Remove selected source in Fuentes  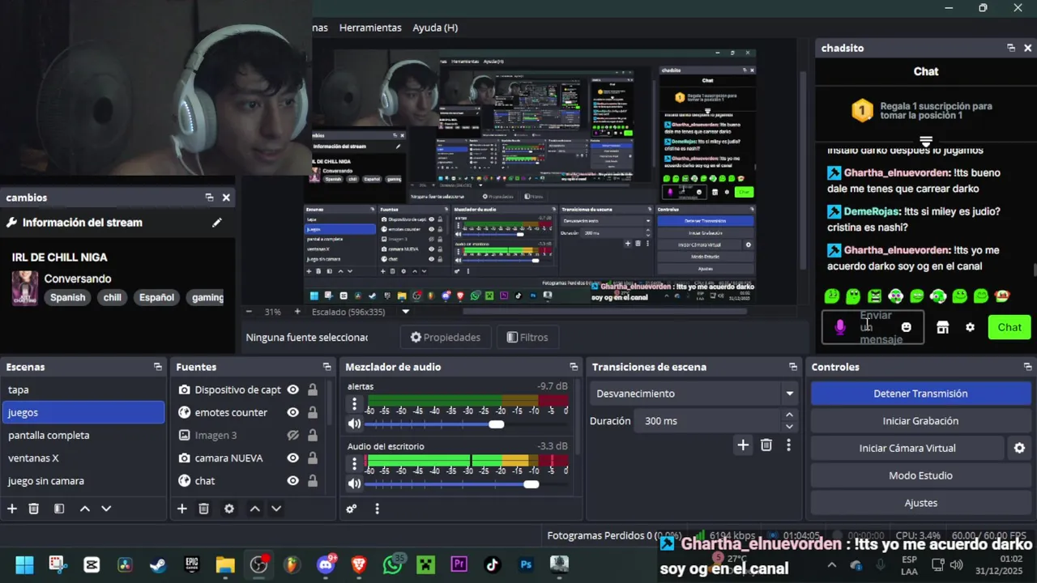[204, 509]
